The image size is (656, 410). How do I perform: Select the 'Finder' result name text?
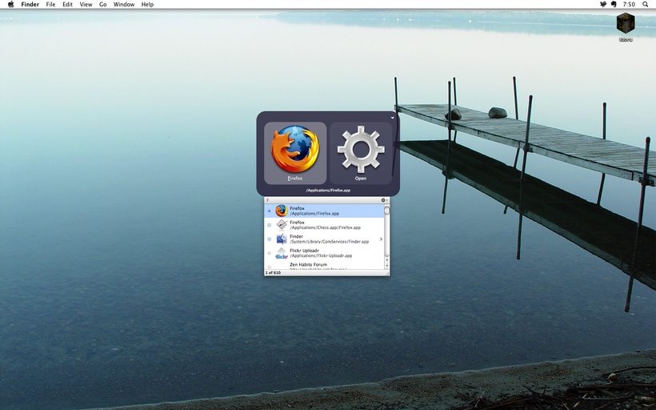click(x=296, y=236)
